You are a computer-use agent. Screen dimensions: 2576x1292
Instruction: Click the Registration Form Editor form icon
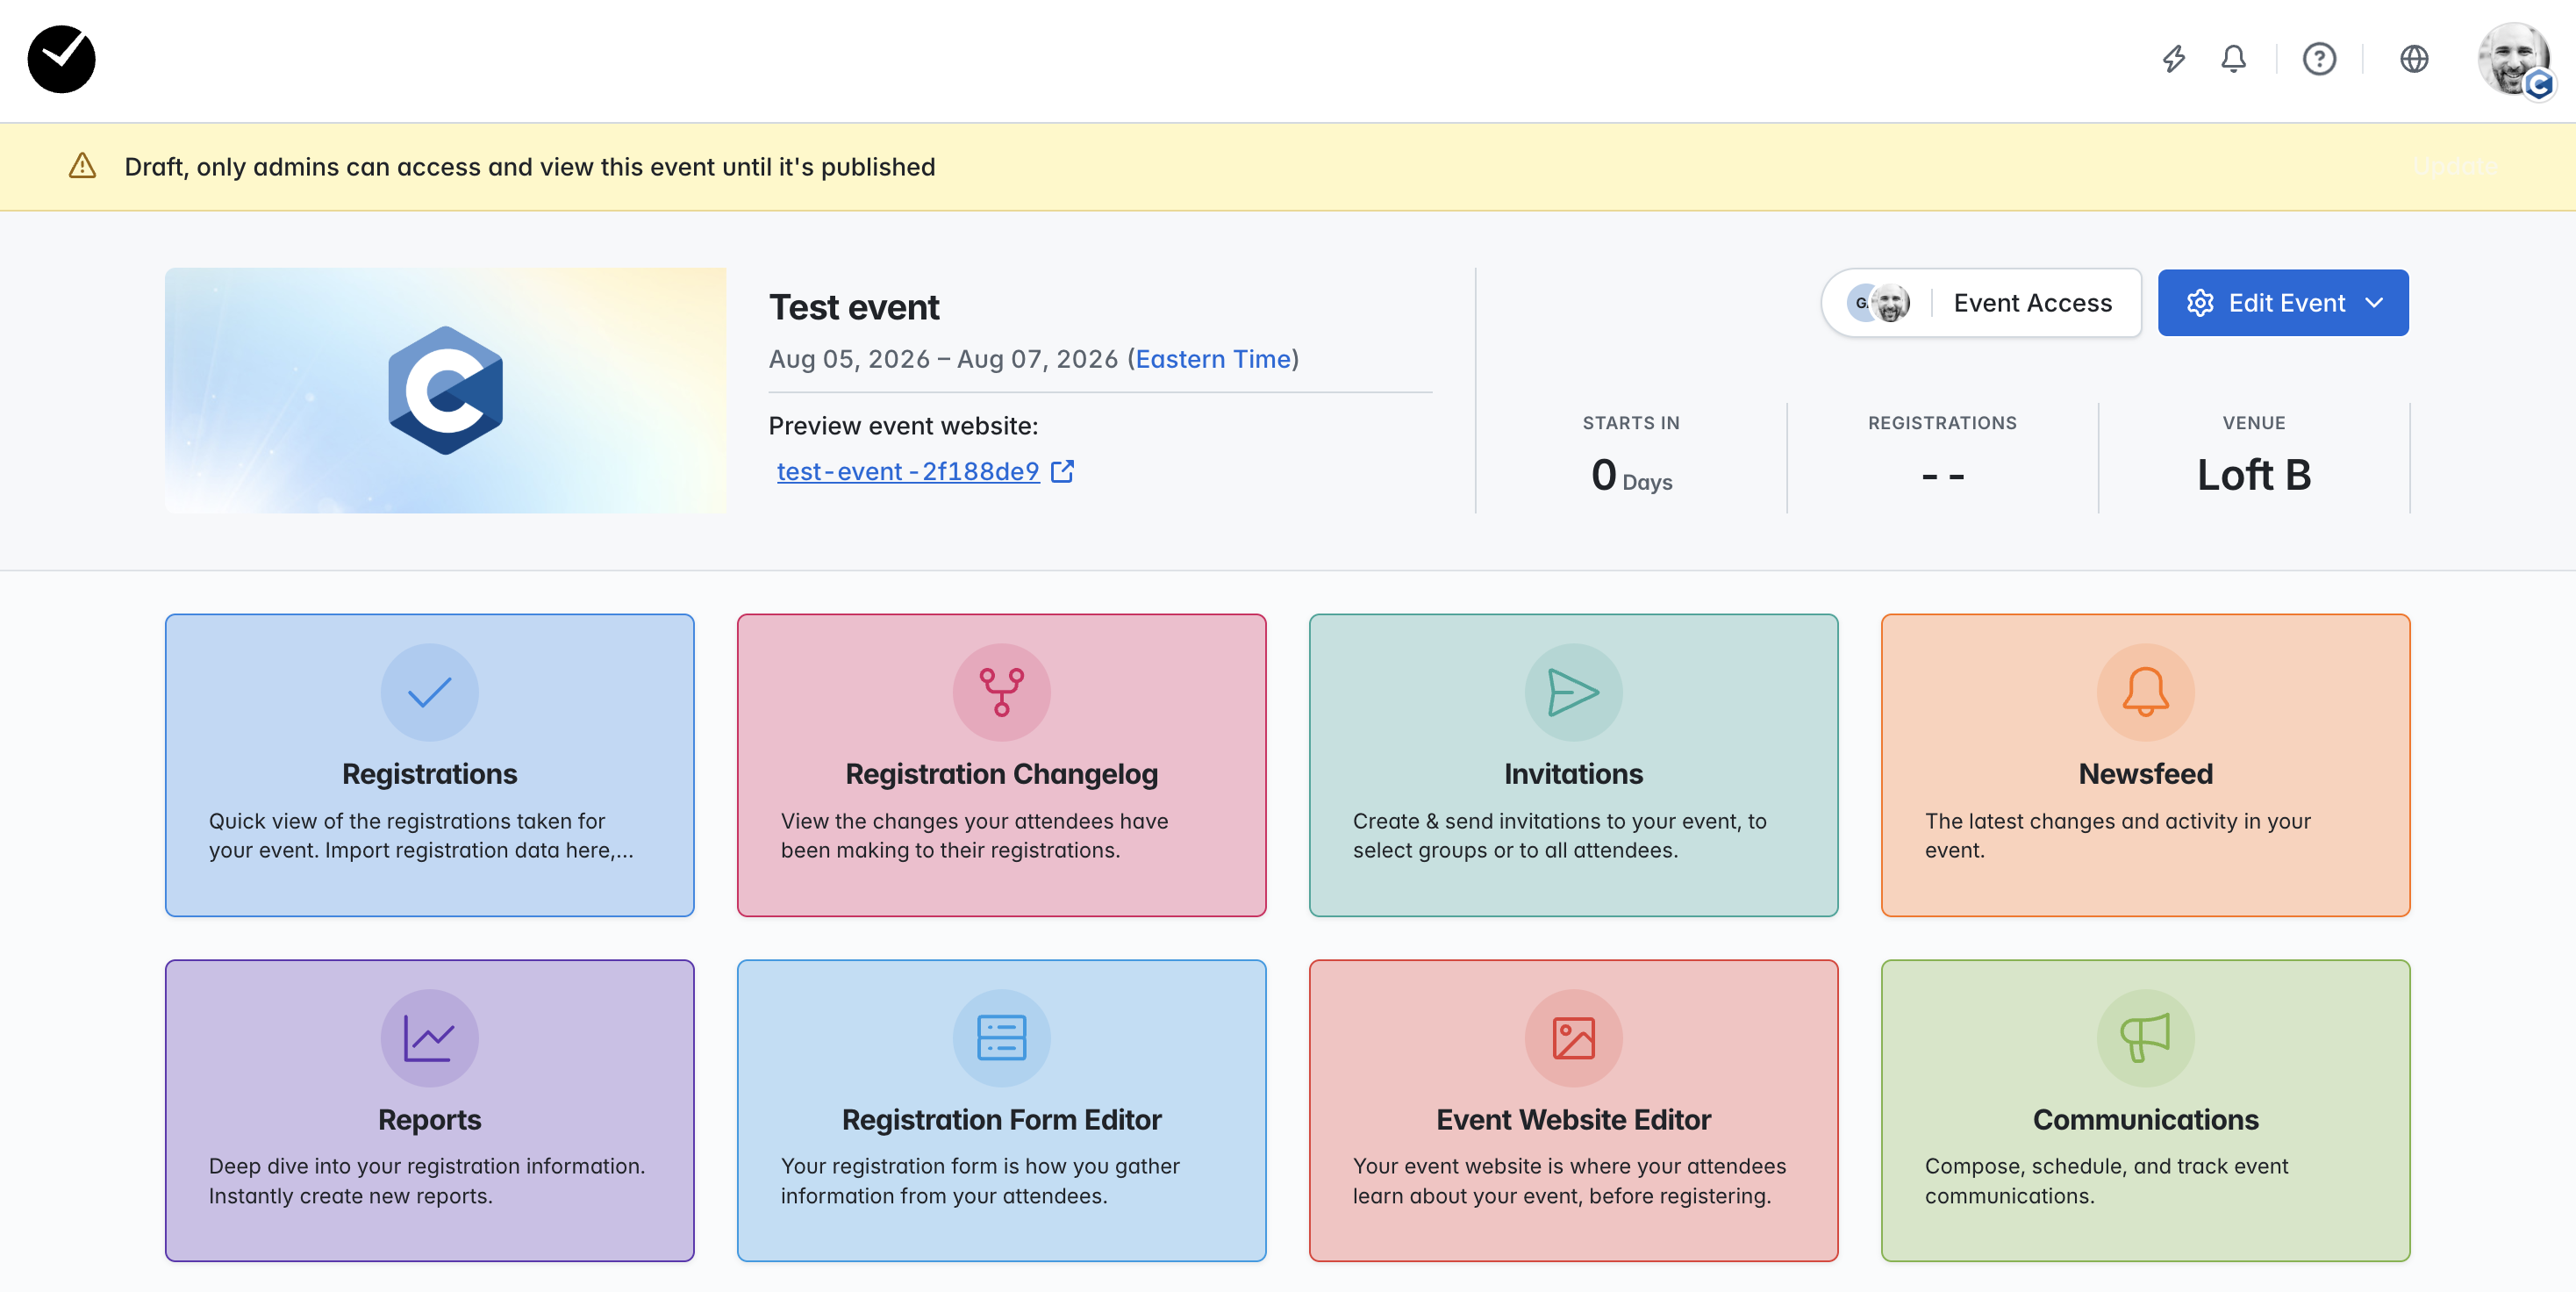coord(1001,1038)
